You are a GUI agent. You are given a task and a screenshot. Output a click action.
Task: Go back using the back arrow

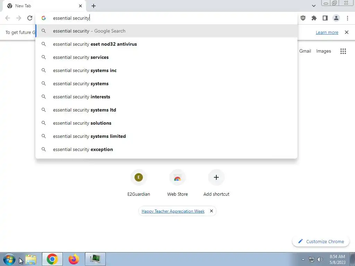[x=8, y=18]
